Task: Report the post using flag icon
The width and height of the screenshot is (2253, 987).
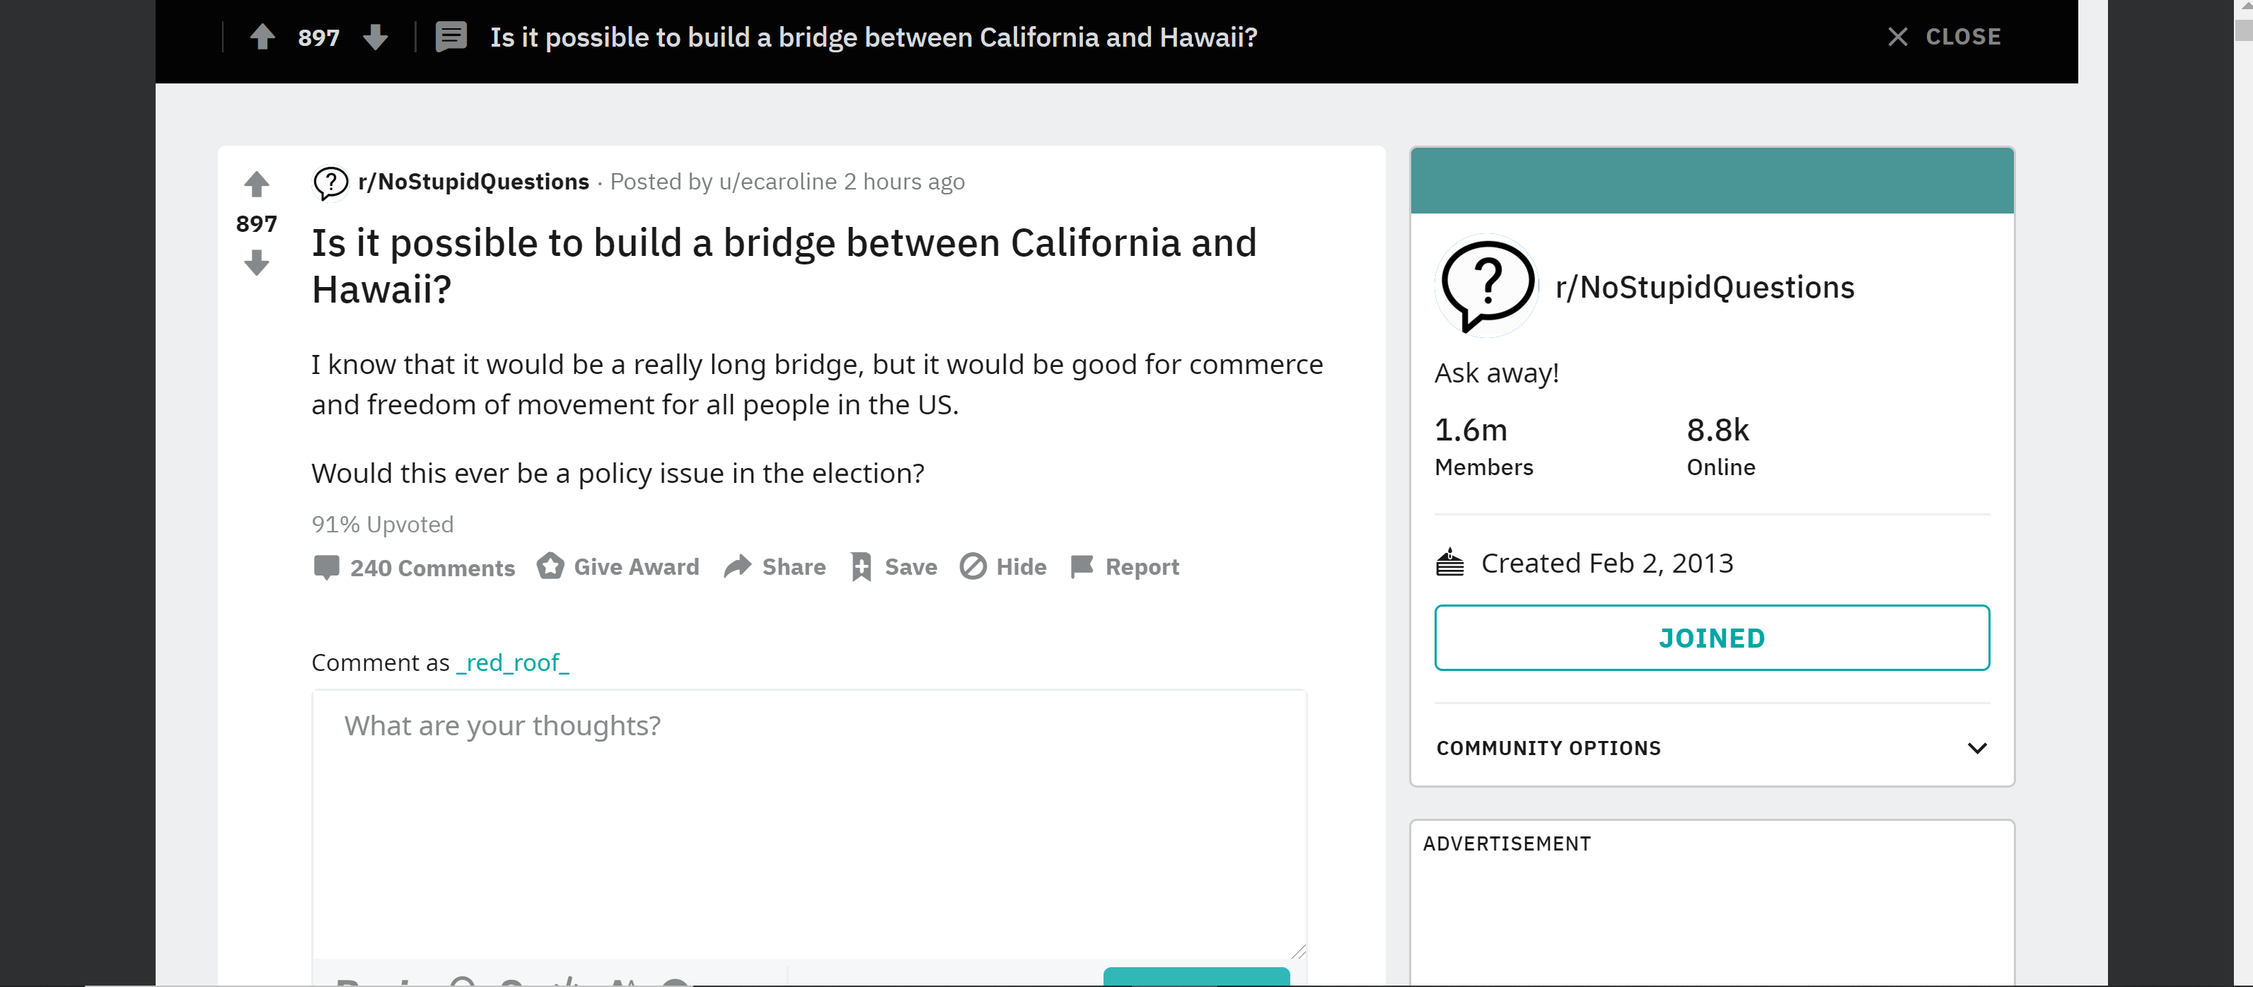Action: 1125,566
